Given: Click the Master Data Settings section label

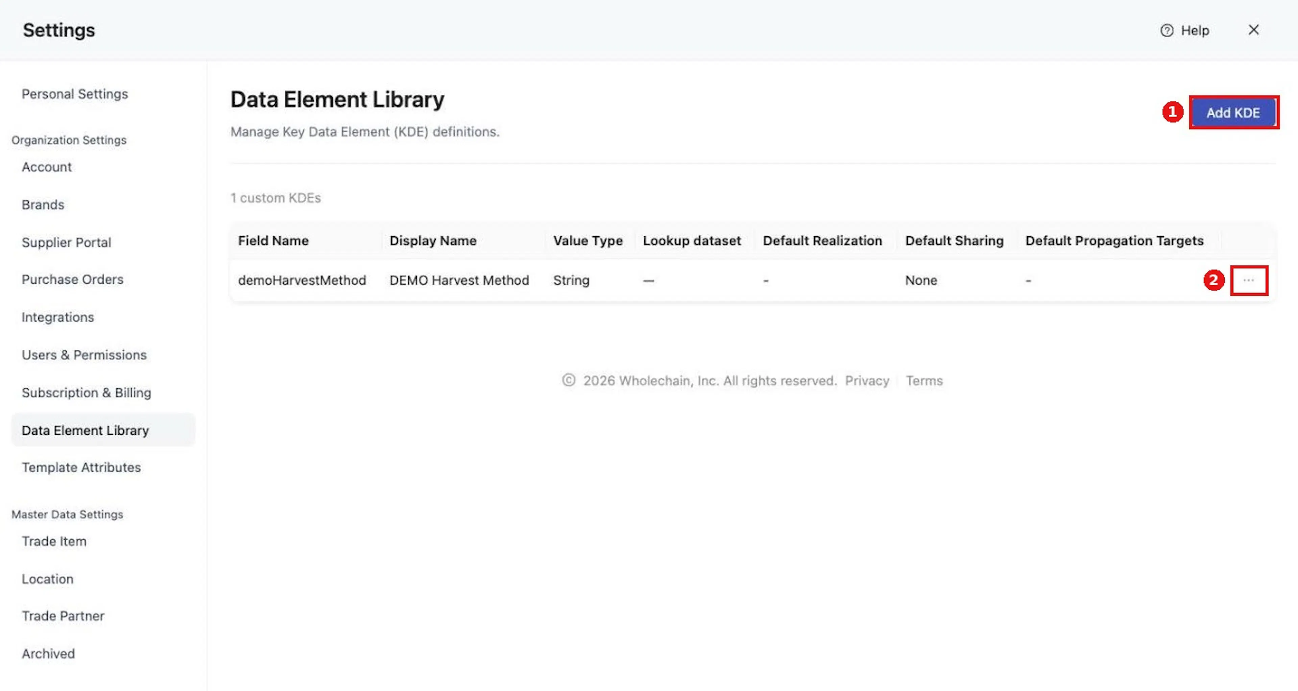Looking at the screenshot, I should pyautogui.click(x=67, y=515).
